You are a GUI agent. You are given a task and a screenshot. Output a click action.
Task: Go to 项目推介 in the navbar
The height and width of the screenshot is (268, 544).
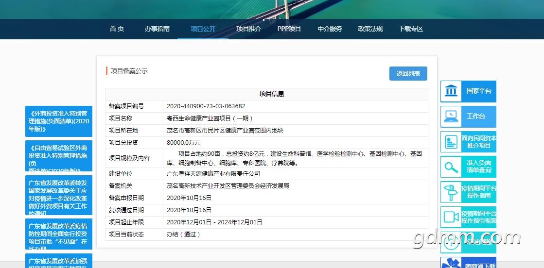click(249, 29)
